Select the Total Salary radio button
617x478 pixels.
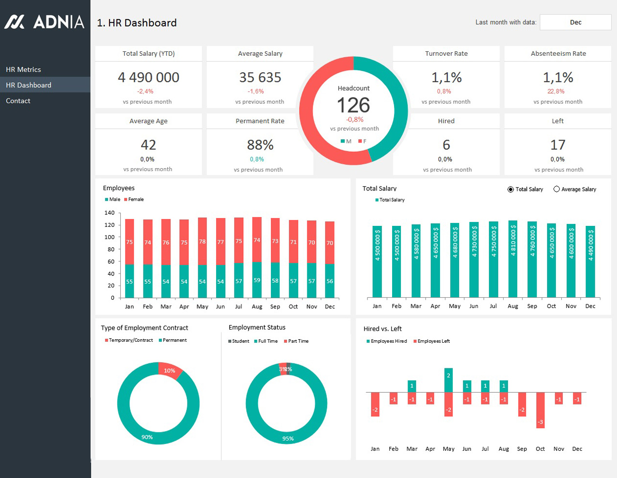(510, 190)
